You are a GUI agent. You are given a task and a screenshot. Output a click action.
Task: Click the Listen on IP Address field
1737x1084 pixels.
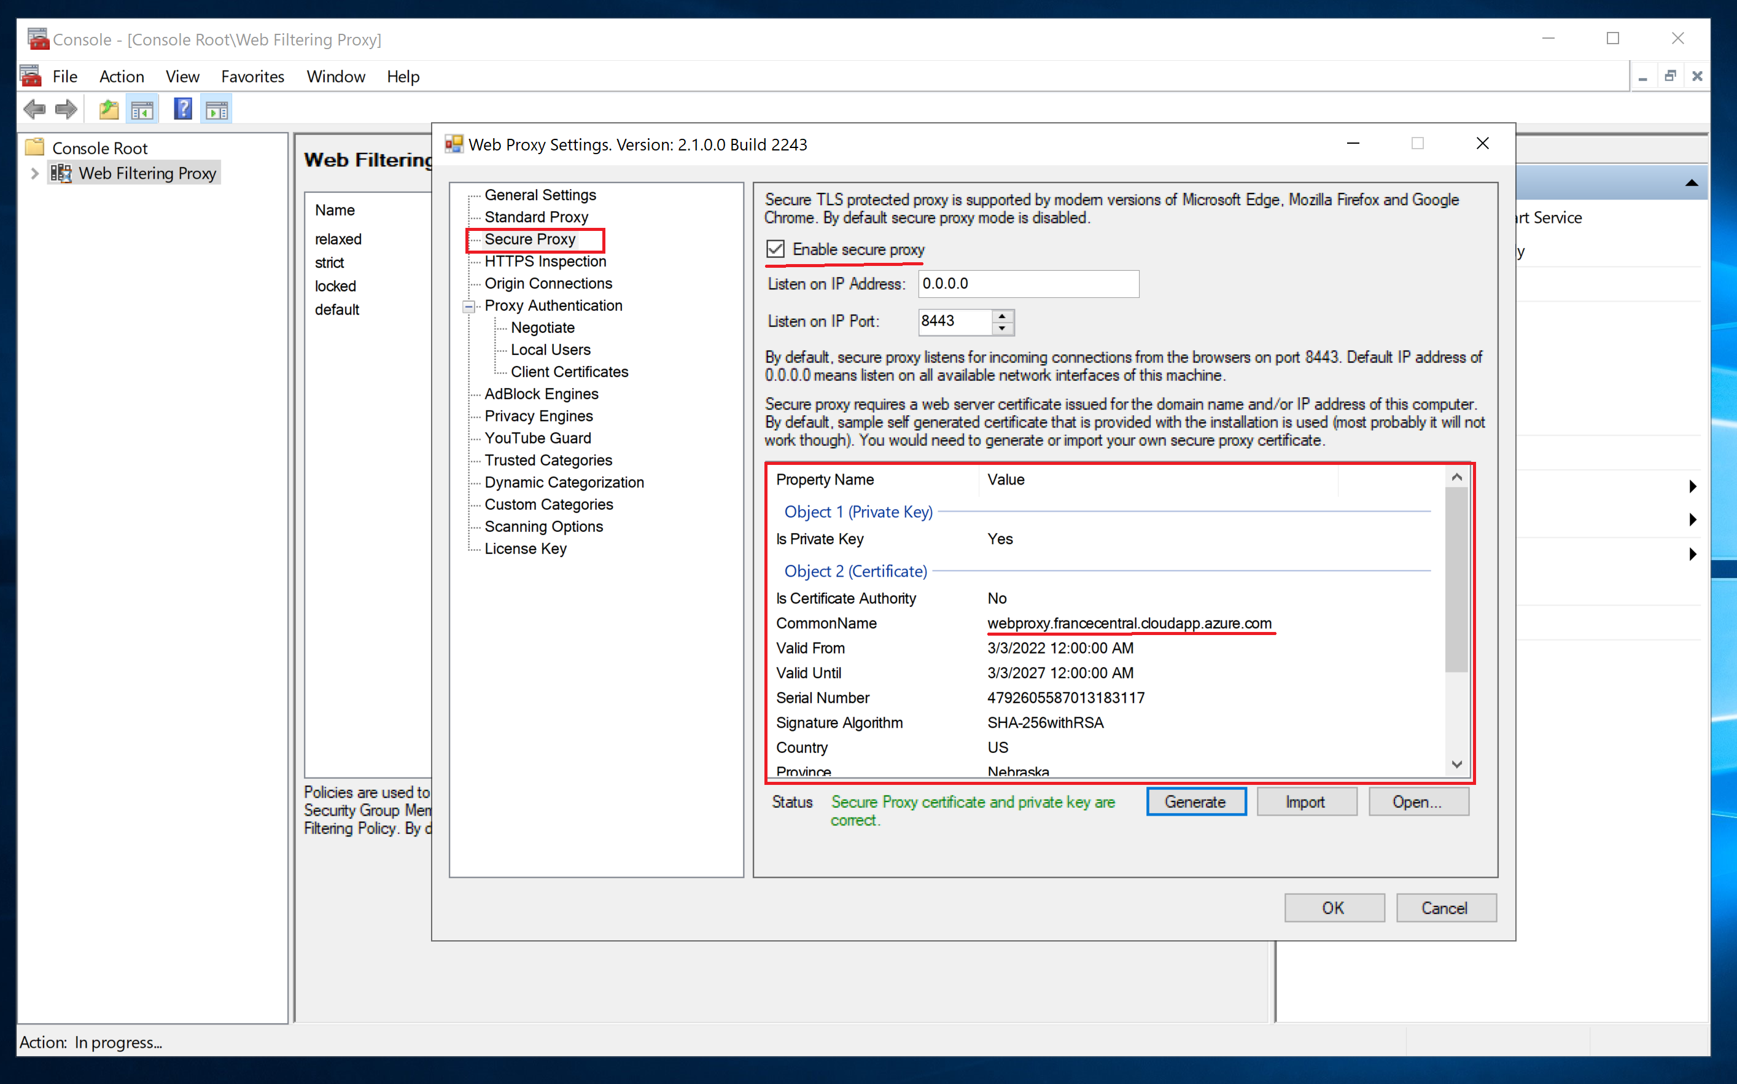(1028, 284)
